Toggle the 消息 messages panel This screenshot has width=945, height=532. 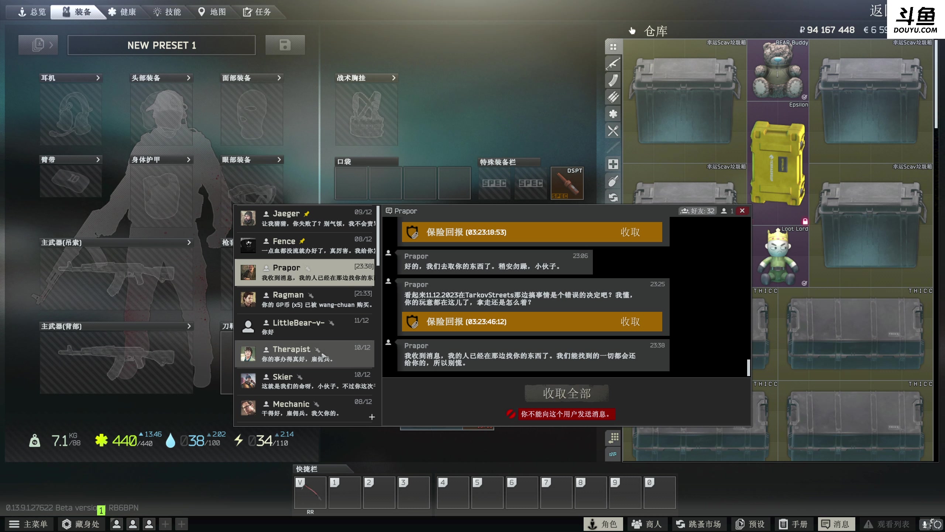click(x=836, y=524)
